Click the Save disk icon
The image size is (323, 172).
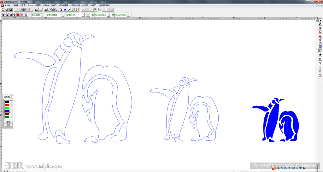coord(10,10)
